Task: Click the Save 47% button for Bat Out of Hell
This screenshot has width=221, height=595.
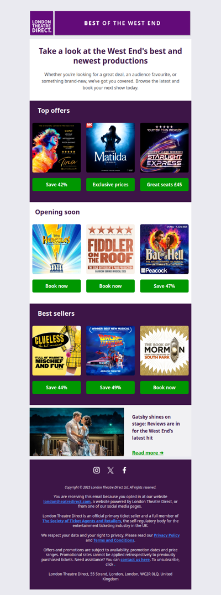Action: click(x=164, y=286)
